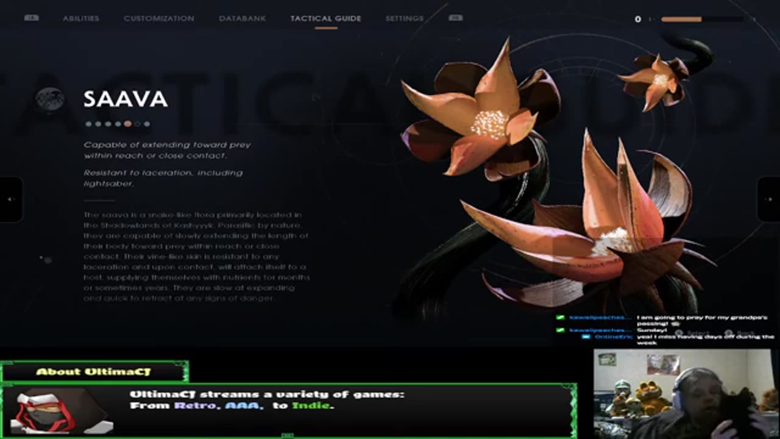The image size is (780, 439).
Task: Select the third entry page dot
Action: click(x=108, y=124)
